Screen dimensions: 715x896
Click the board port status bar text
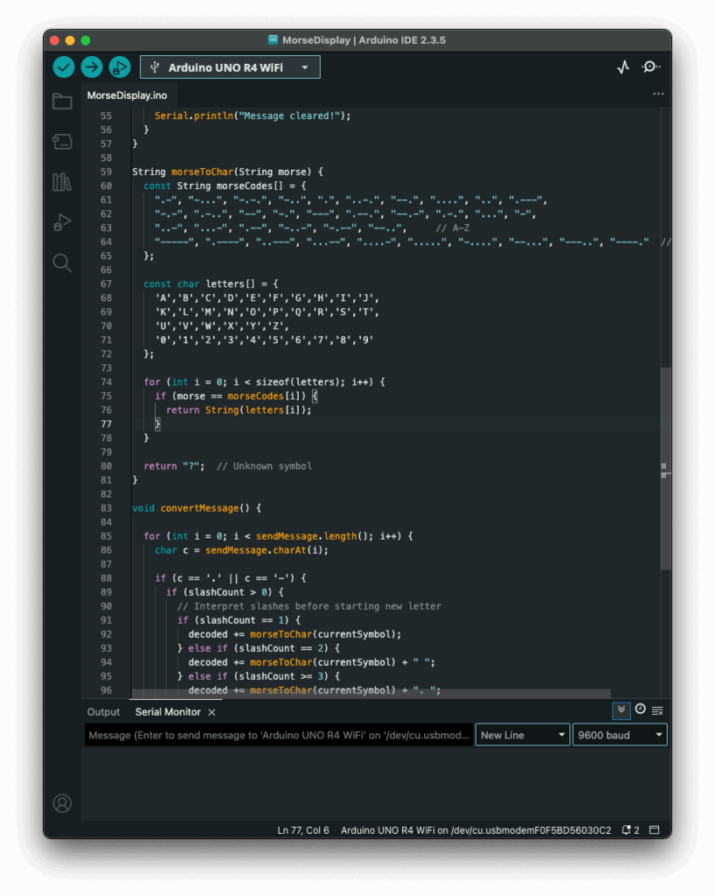coord(476,830)
